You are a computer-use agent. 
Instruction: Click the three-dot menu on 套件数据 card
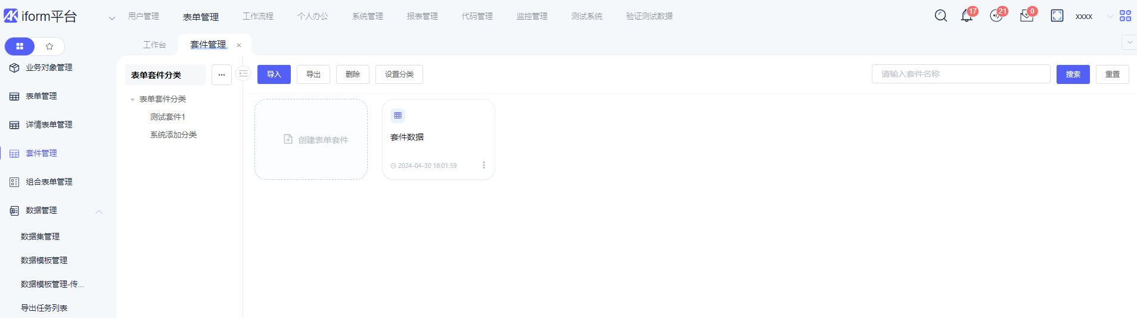[x=483, y=165]
